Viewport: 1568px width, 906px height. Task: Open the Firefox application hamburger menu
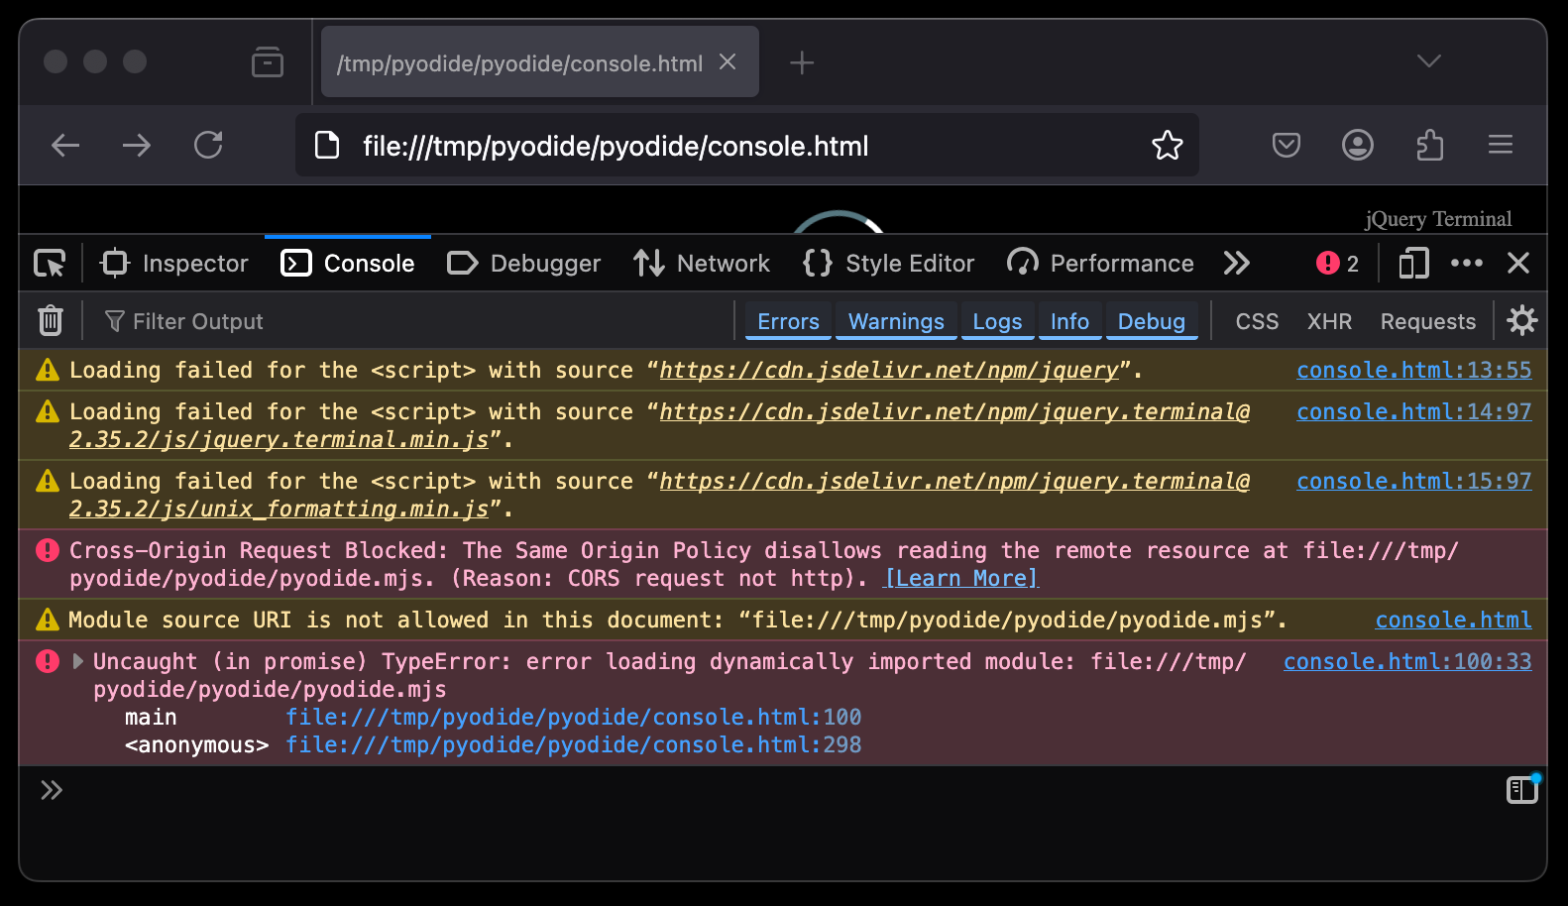click(1501, 146)
